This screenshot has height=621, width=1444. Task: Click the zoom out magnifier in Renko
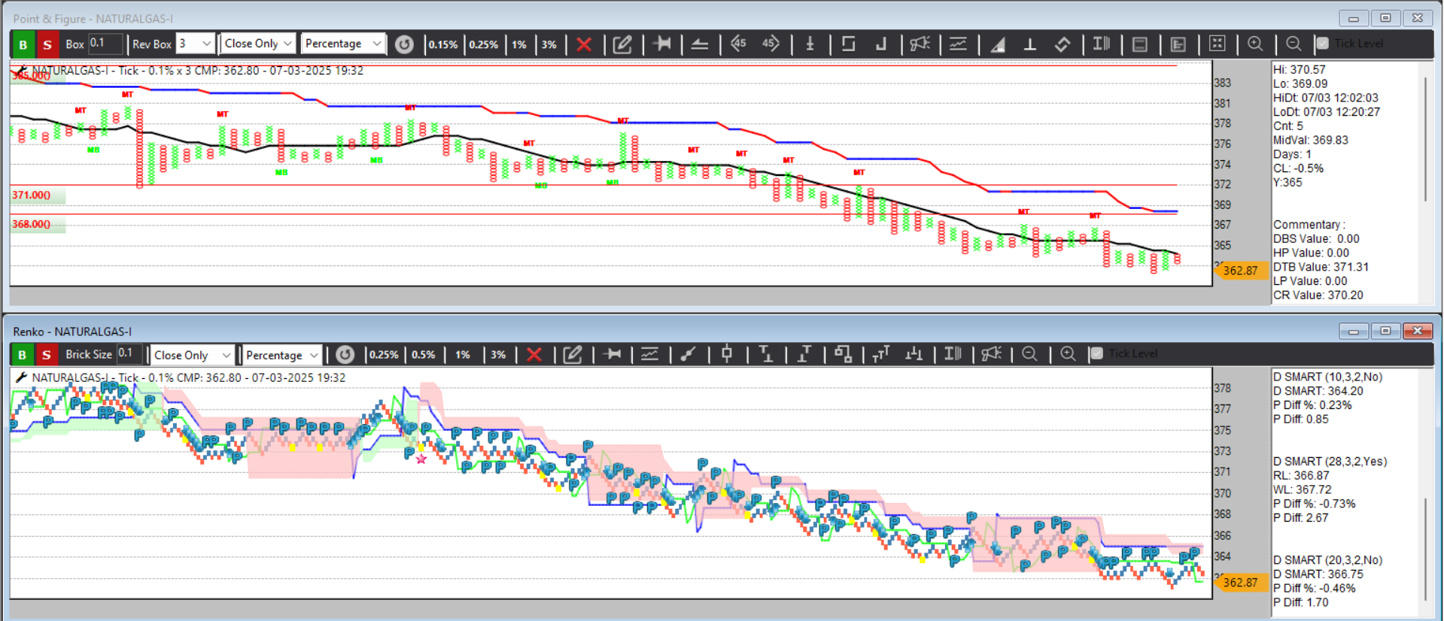[1029, 354]
